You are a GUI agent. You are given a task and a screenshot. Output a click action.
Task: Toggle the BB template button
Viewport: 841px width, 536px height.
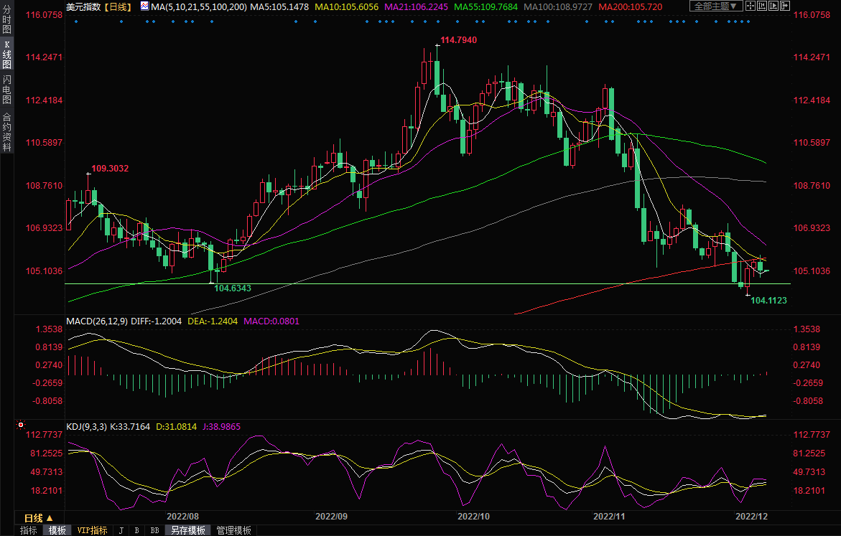click(154, 530)
